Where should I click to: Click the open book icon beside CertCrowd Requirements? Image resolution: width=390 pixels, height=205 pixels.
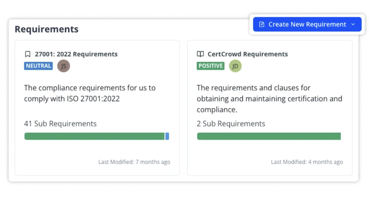click(200, 54)
